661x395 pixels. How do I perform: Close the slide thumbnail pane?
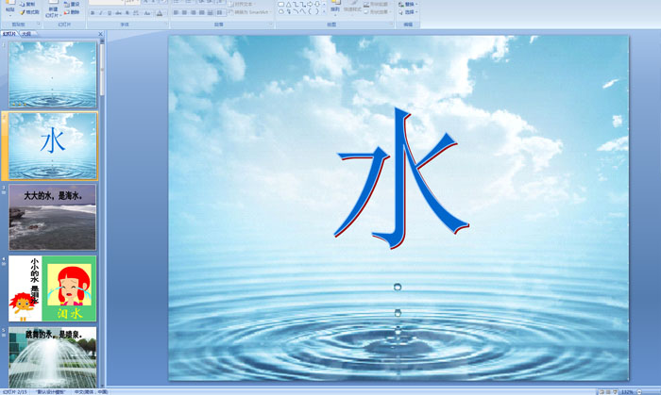(100, 34)
